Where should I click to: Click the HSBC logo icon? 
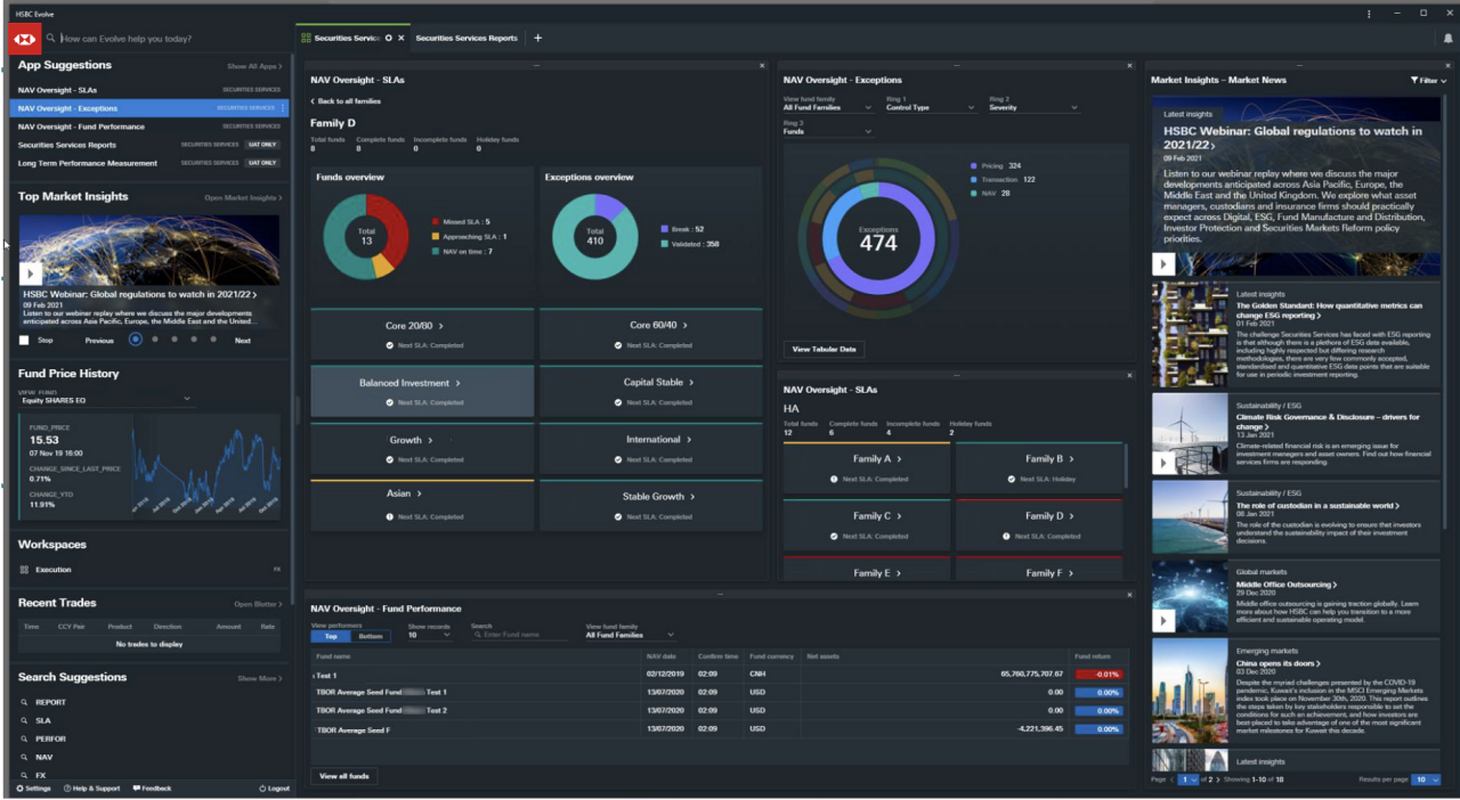click(25, 39)
